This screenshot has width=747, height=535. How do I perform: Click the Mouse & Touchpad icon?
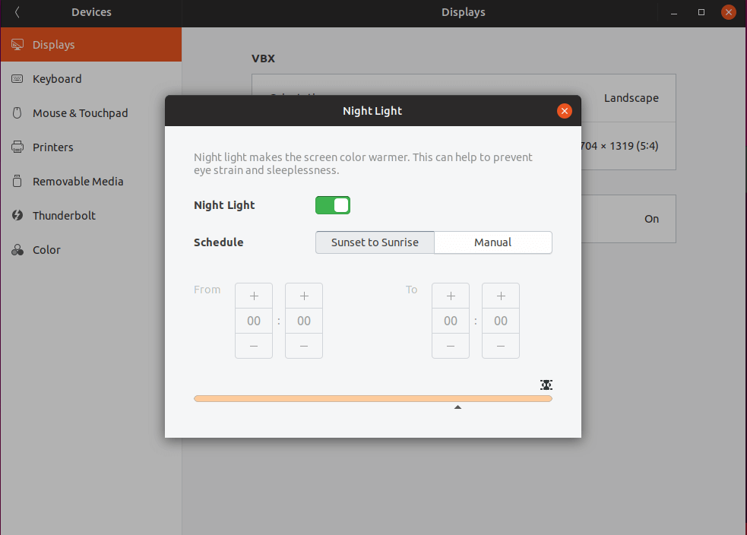(x=17, y=113)
